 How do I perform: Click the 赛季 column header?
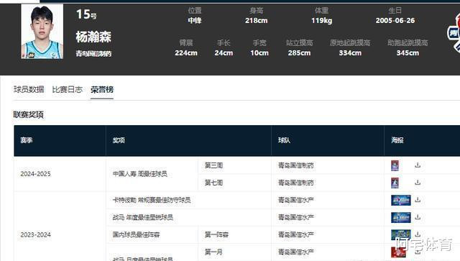pyautogui.click(x=27, y=140)
